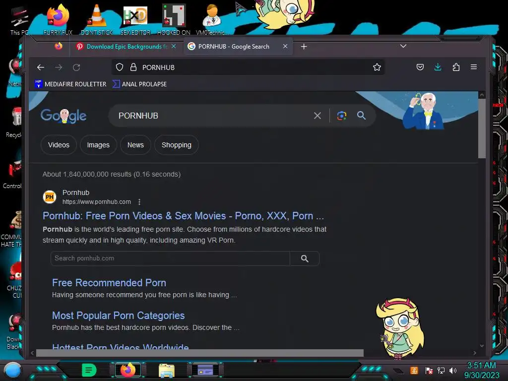Click the doodle character illustration at top right

pos(423,111)
